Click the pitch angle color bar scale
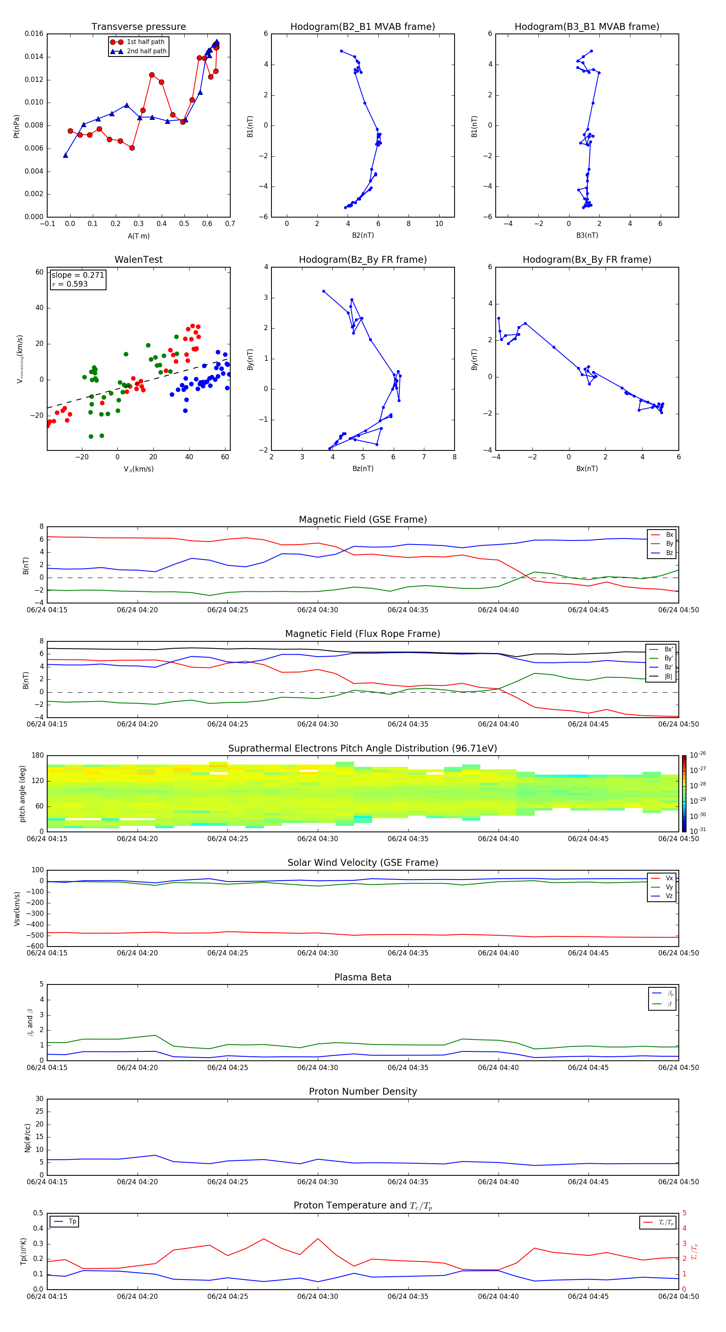The height and width of the screenshot is (1332, 726). pyautogui.click(x=684, y=794)
